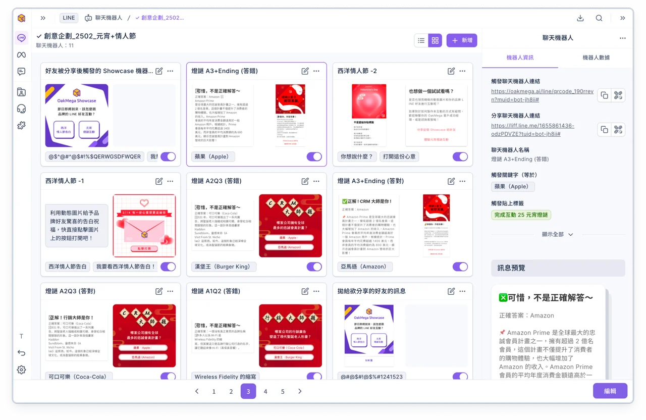Open the chat messages icon in sidebar
Image resolution: width=646 pixels, height=420 pixels.
(21, 72)
